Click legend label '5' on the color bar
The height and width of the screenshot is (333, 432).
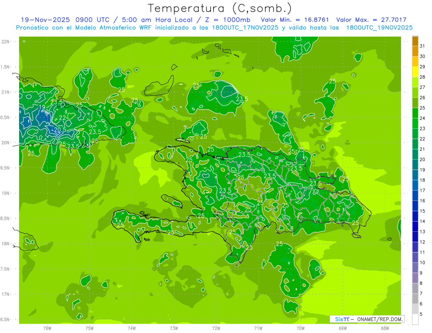tap(421, 314)
